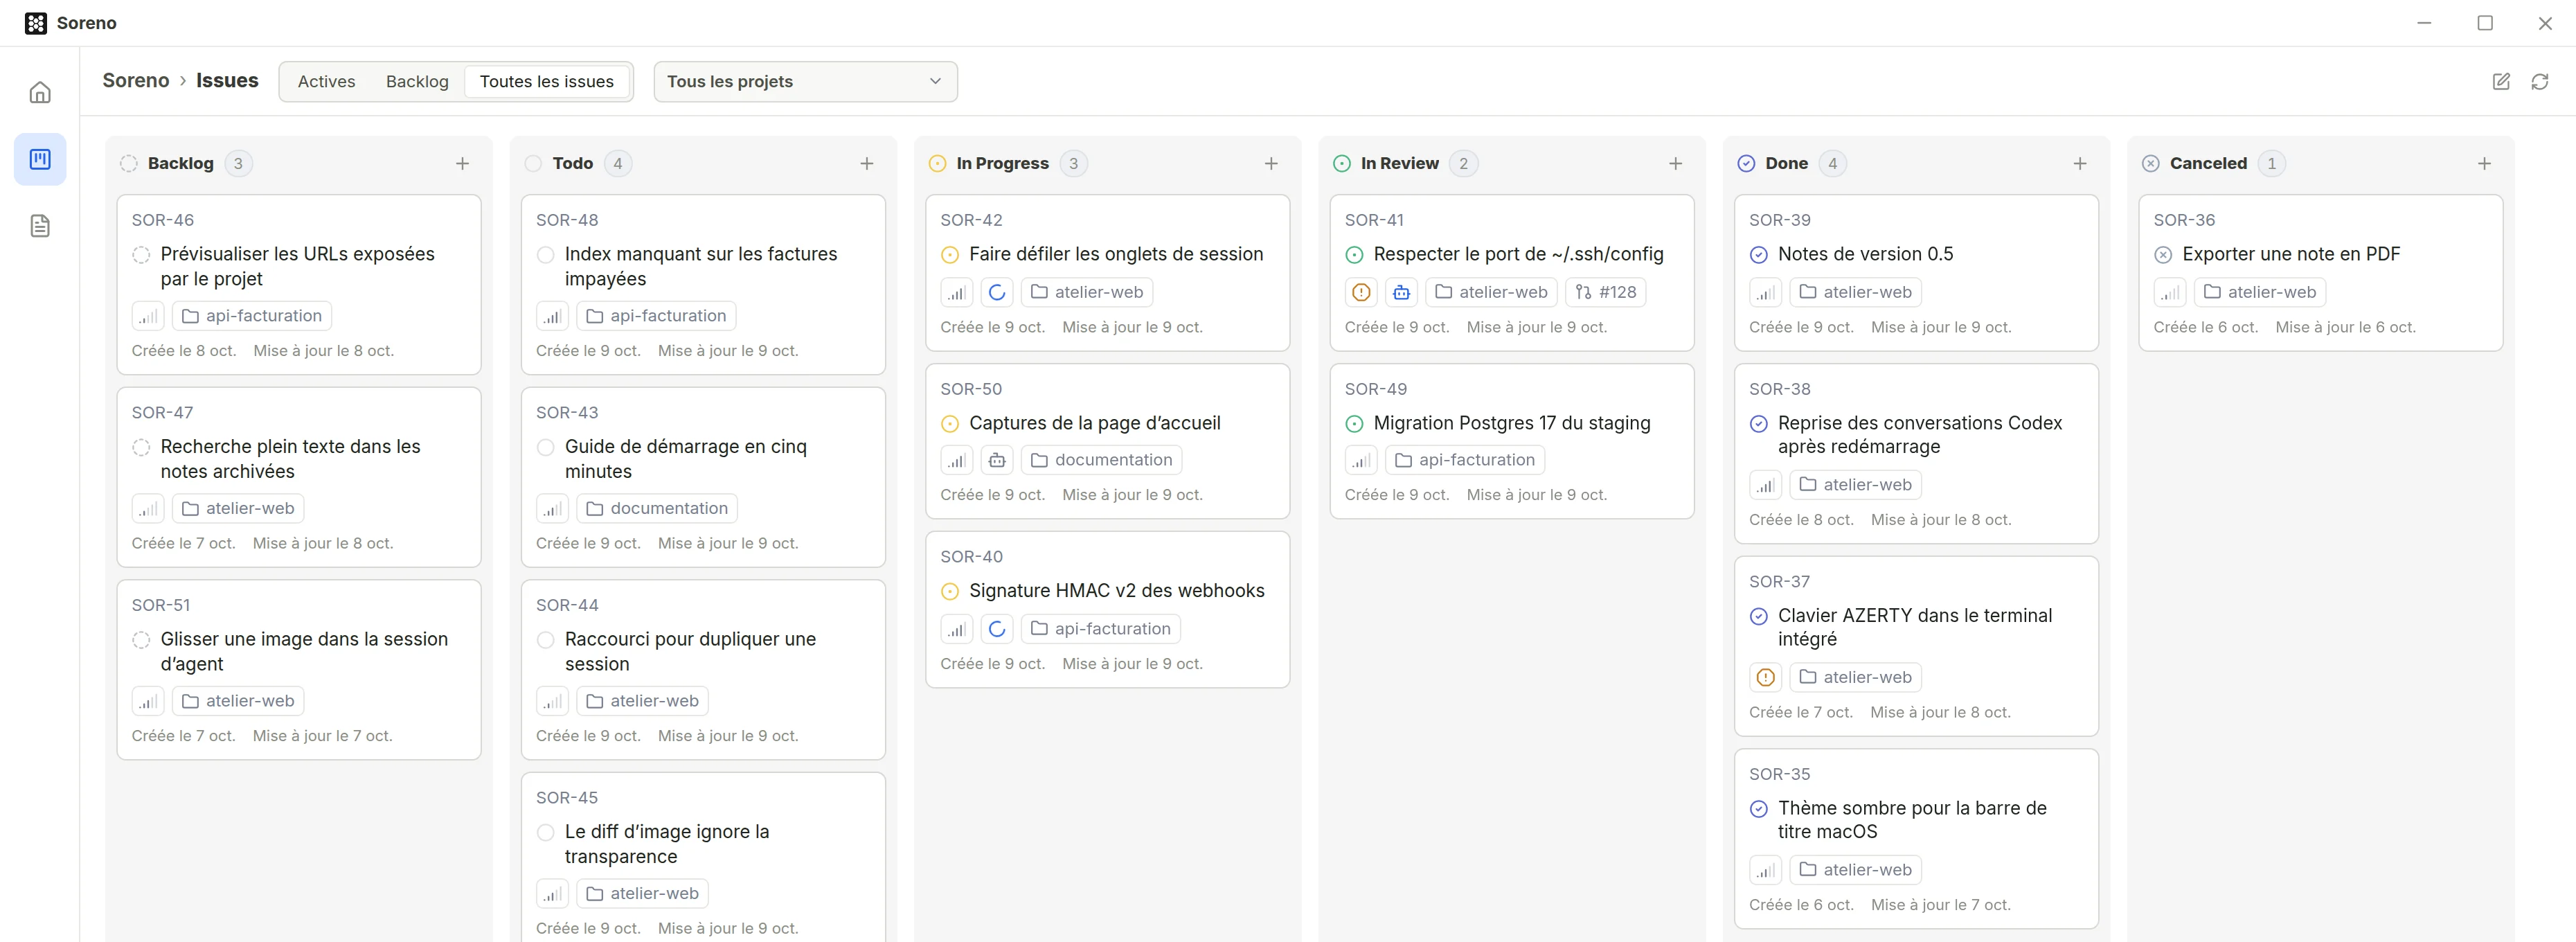The image size is (2576, 942).
Task: Click running spinner icon on SOR-40
Action: pyautogui.click(x=997, y=629)
